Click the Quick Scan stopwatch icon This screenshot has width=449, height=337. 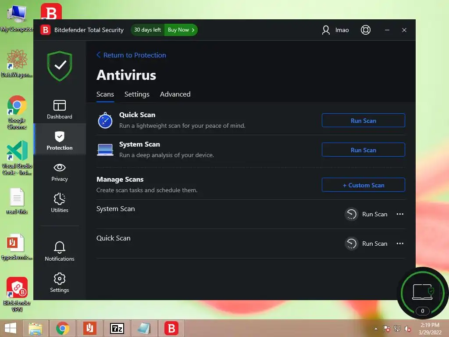[105, 120]
